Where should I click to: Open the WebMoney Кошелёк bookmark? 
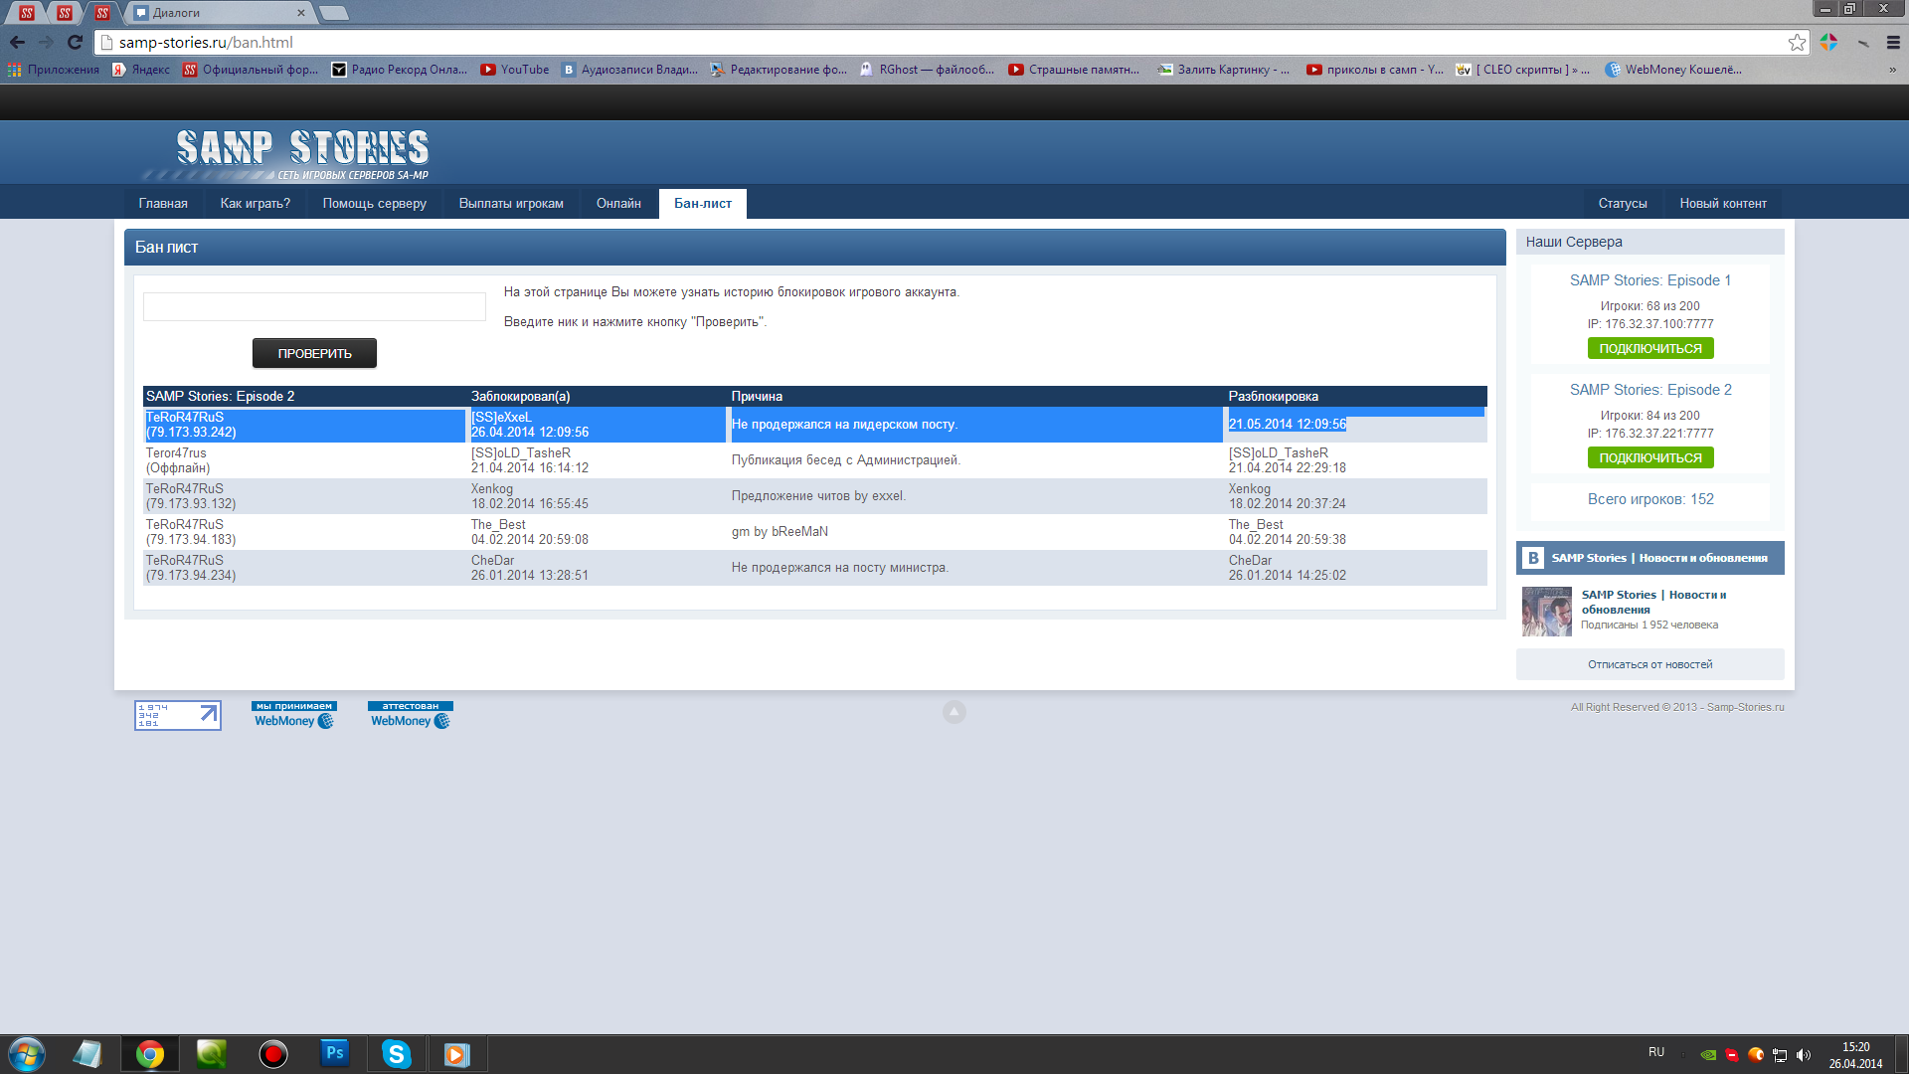[1673, 70]
